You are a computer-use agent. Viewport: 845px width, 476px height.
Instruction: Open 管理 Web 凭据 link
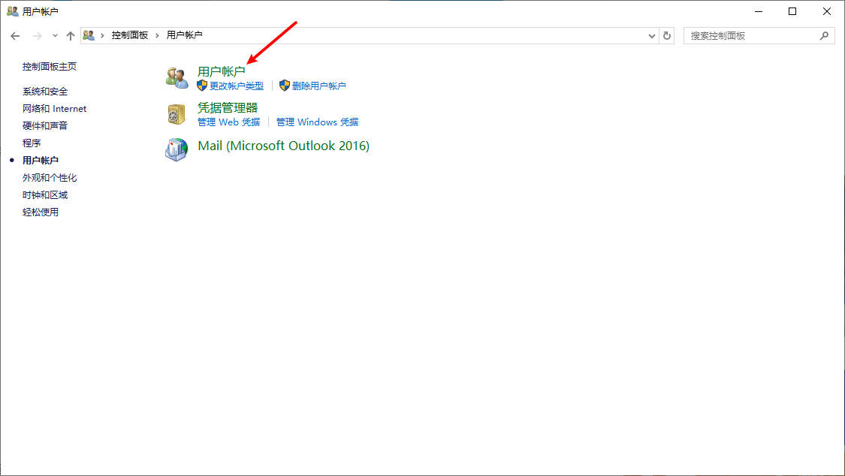[229, 122]
